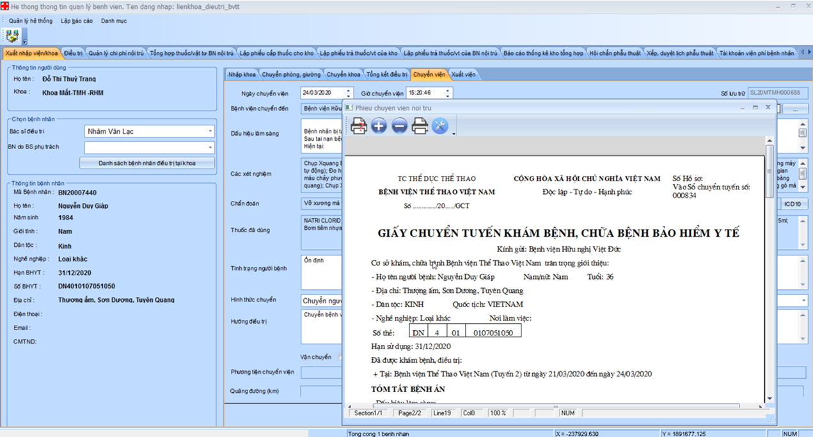The image size is (813, 437).
Task: Click the connected computers icon in main toolbar
Action: [12, 35]
